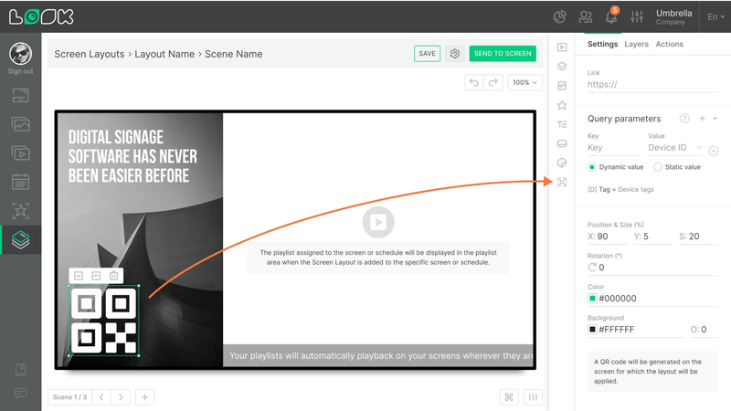
Task: Click the Y position field
Action: coord(652,237)
